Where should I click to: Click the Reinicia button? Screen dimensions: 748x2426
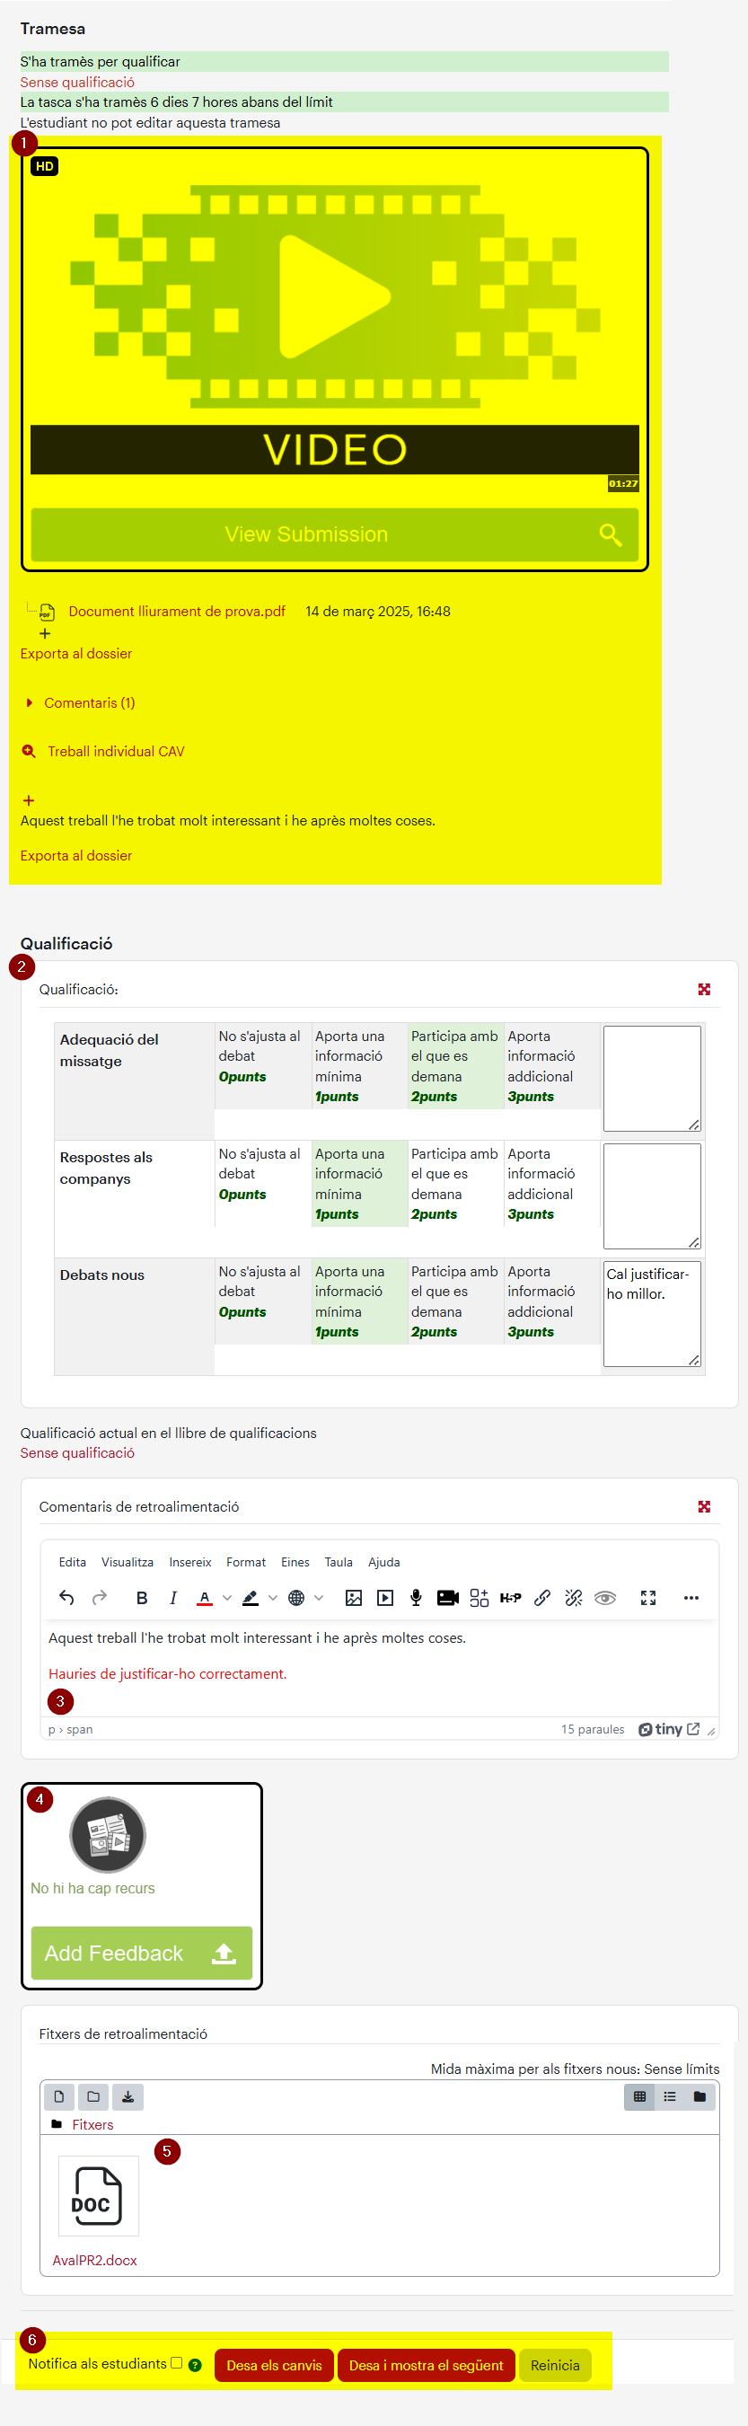[555, 2365]
